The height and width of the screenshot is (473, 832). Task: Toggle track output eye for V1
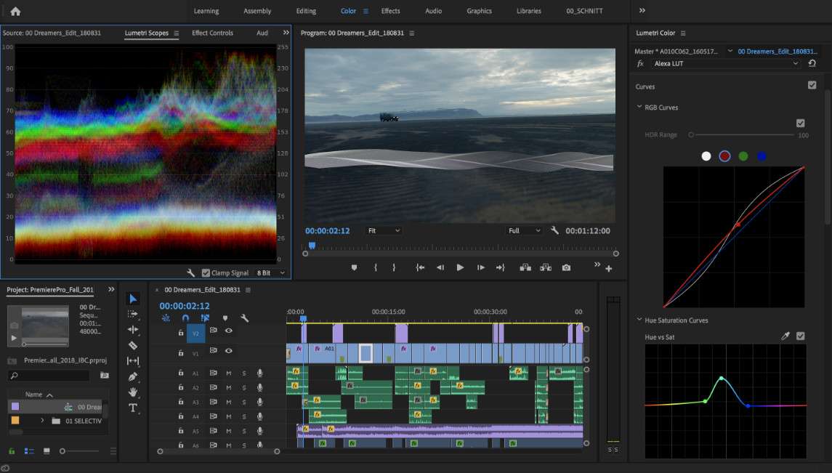coord(229,351)
